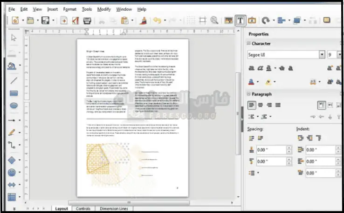
Task: Pick the Line tool in left toolbar
Action: (14, 80)
